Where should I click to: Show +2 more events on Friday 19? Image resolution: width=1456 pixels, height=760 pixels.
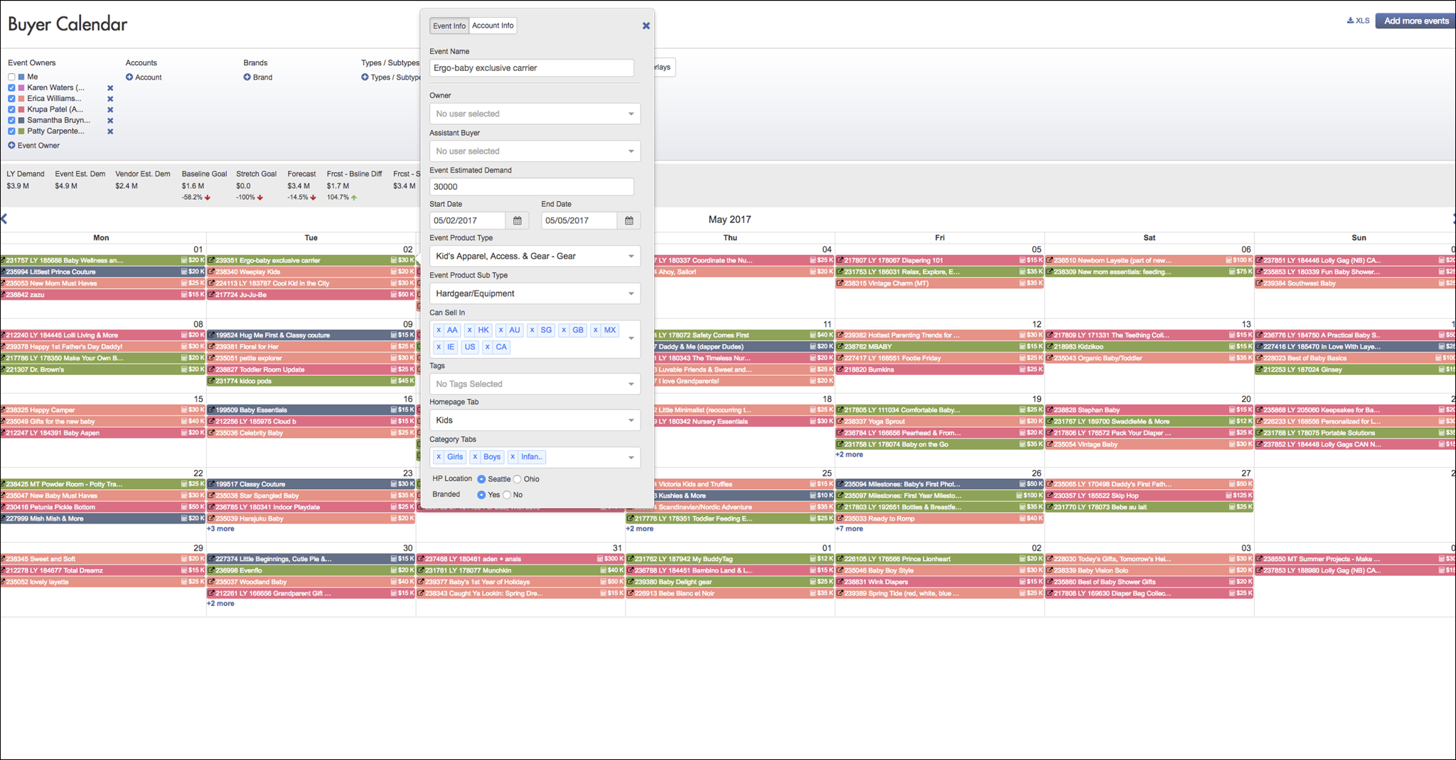click(x=850, y=455)
